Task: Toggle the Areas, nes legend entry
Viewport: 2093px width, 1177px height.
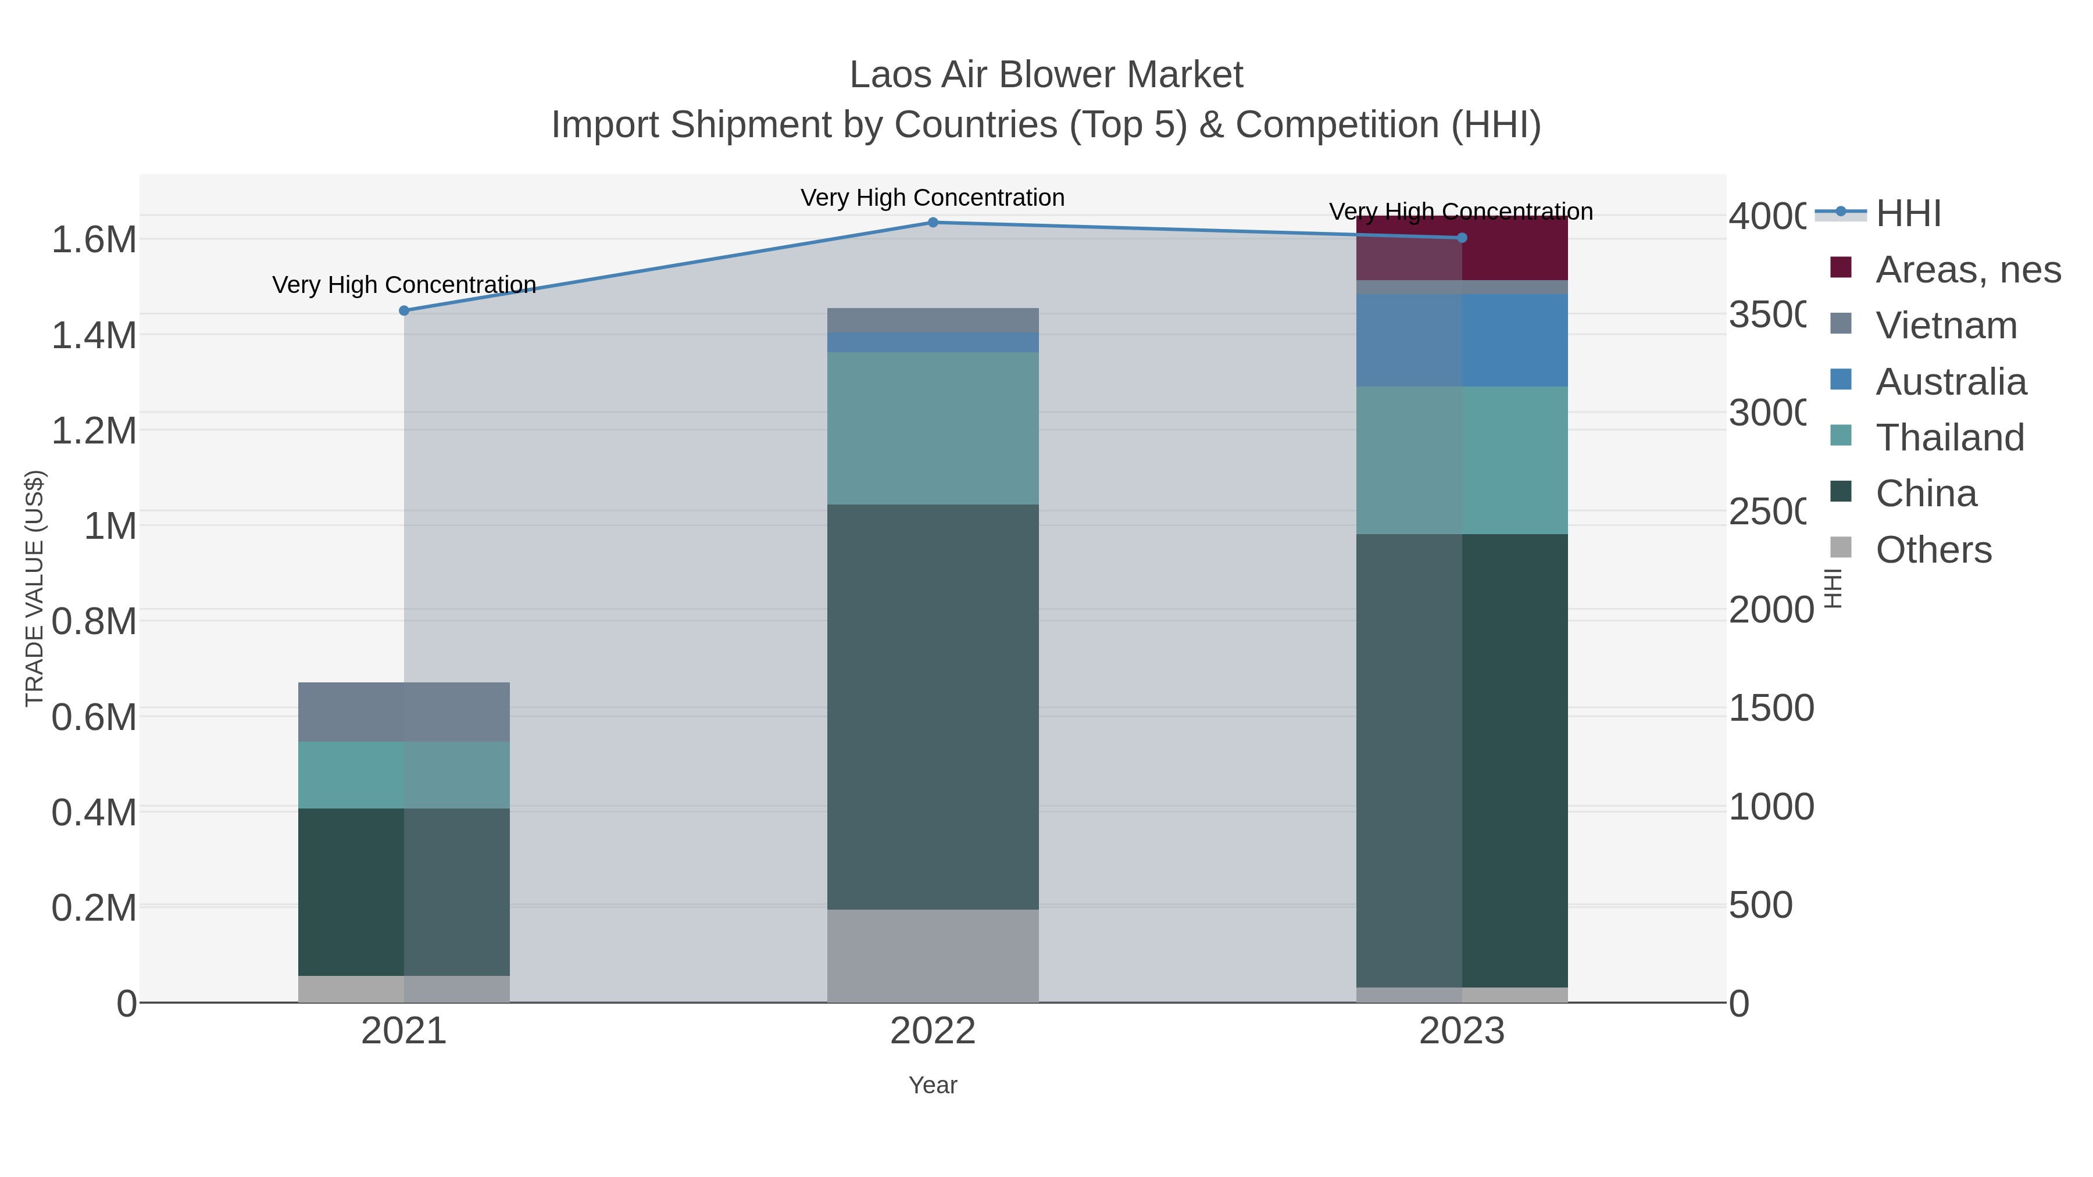Action: click(1945, 269)
